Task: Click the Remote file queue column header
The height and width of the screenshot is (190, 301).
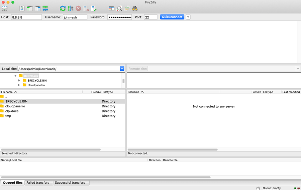Action: tap(231, 160)
